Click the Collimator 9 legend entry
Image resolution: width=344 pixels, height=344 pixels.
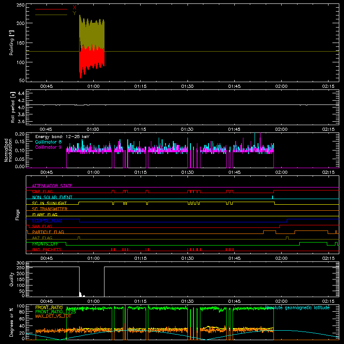coord(48,147)
